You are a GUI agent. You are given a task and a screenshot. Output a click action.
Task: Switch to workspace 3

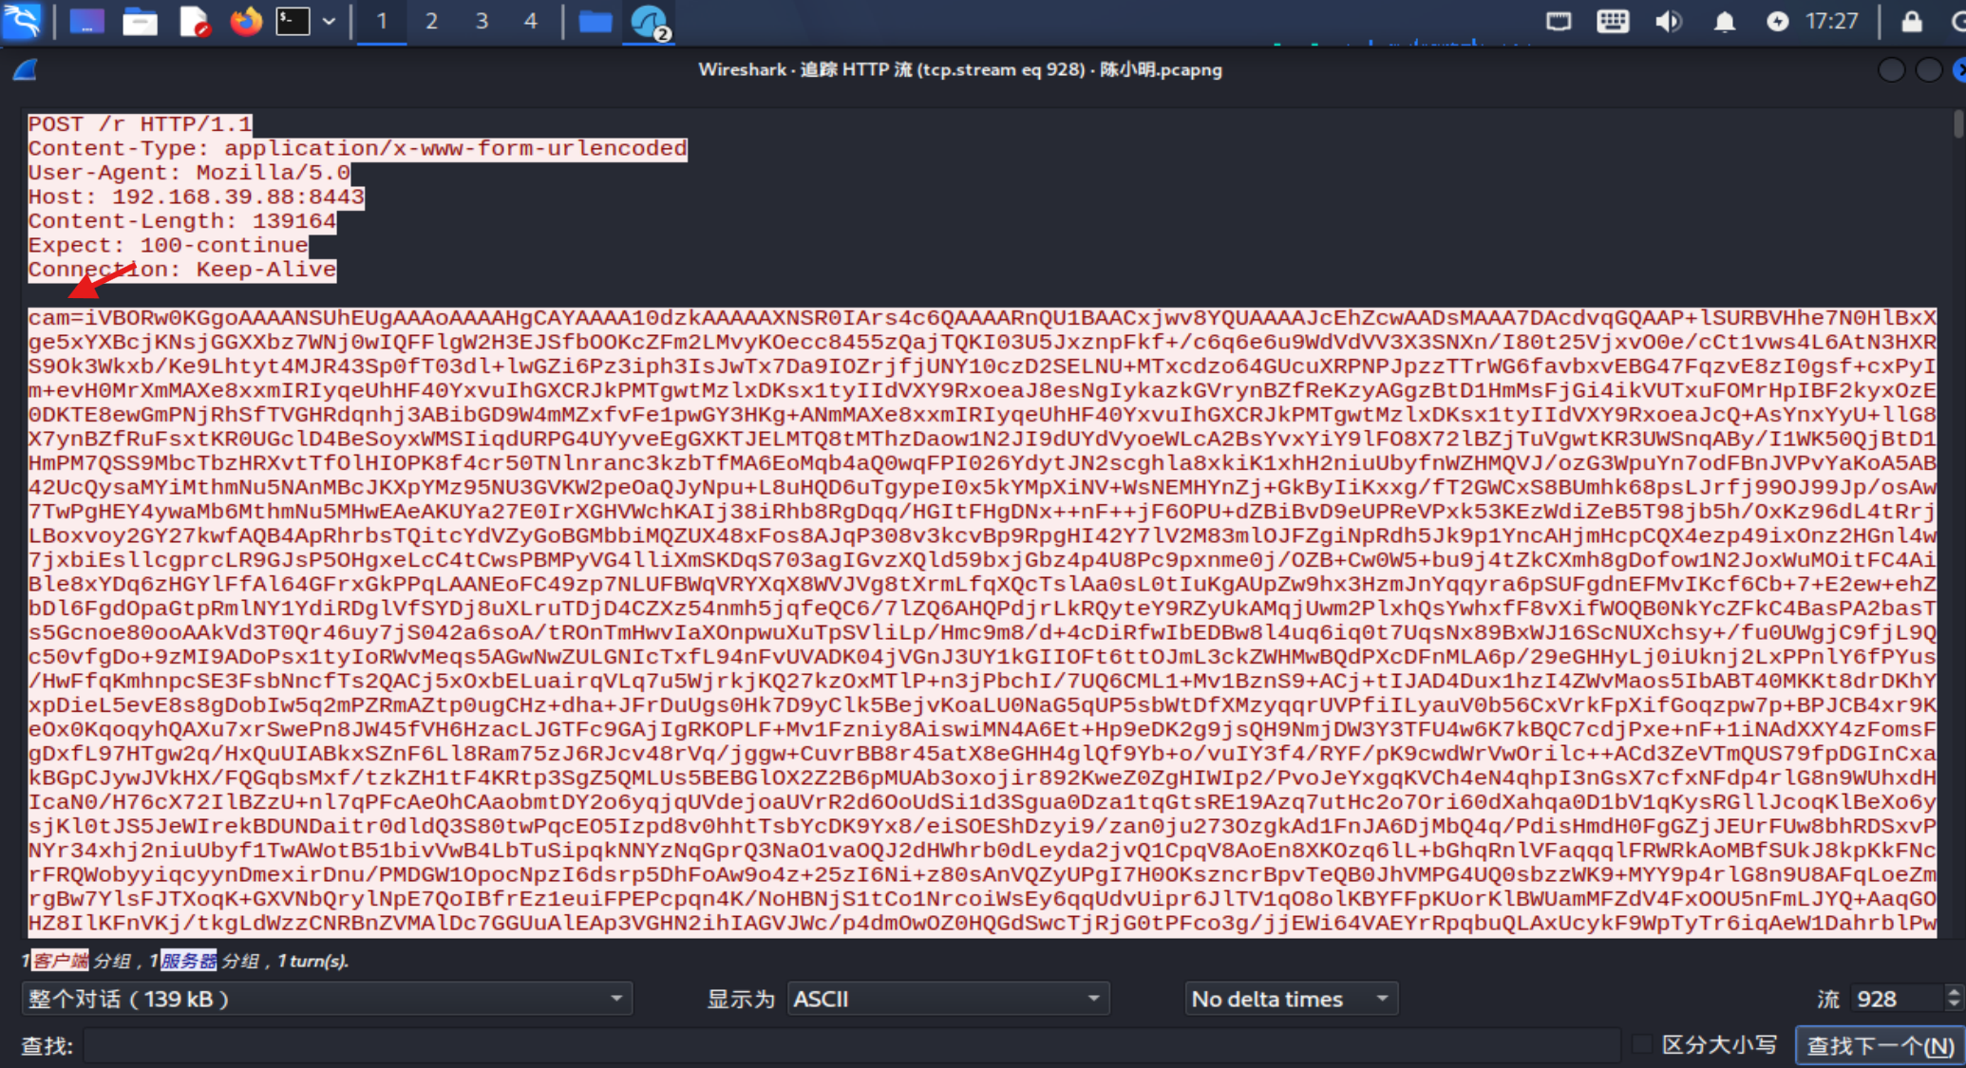point(482,21)
